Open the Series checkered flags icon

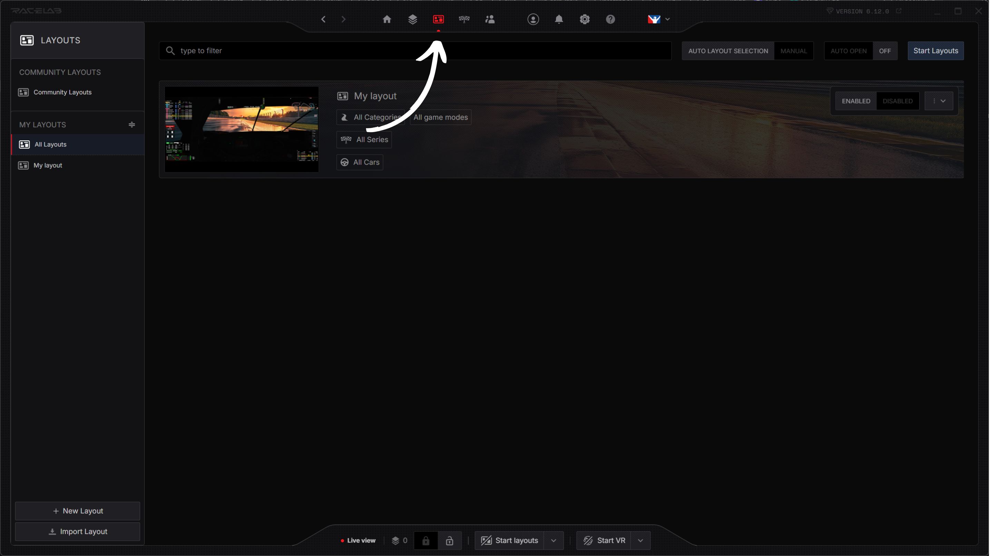(x=464, y=19)
